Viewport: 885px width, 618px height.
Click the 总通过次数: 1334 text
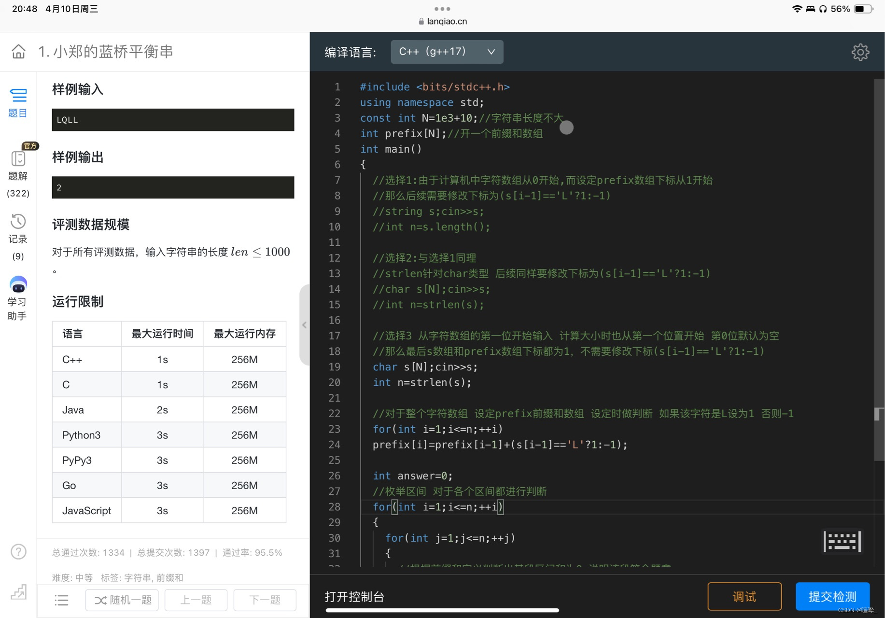pyautogui.click(x=88, y=552)
